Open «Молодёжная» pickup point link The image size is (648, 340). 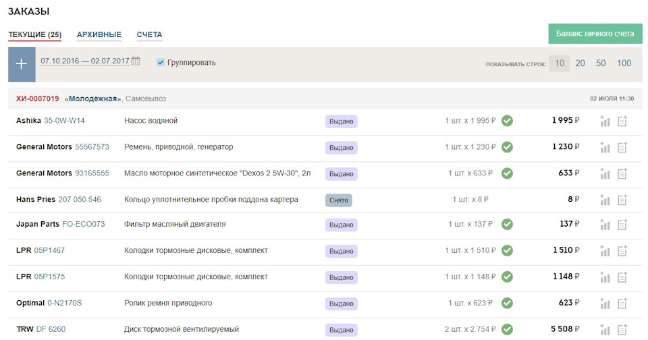coord(93,98)
